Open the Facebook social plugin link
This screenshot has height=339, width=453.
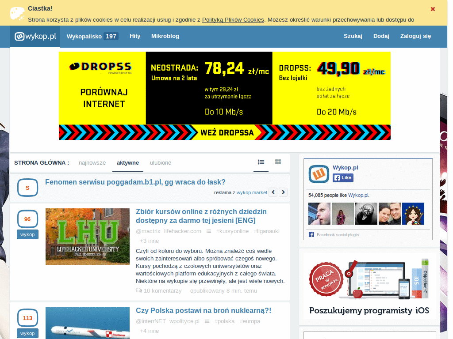338,235
